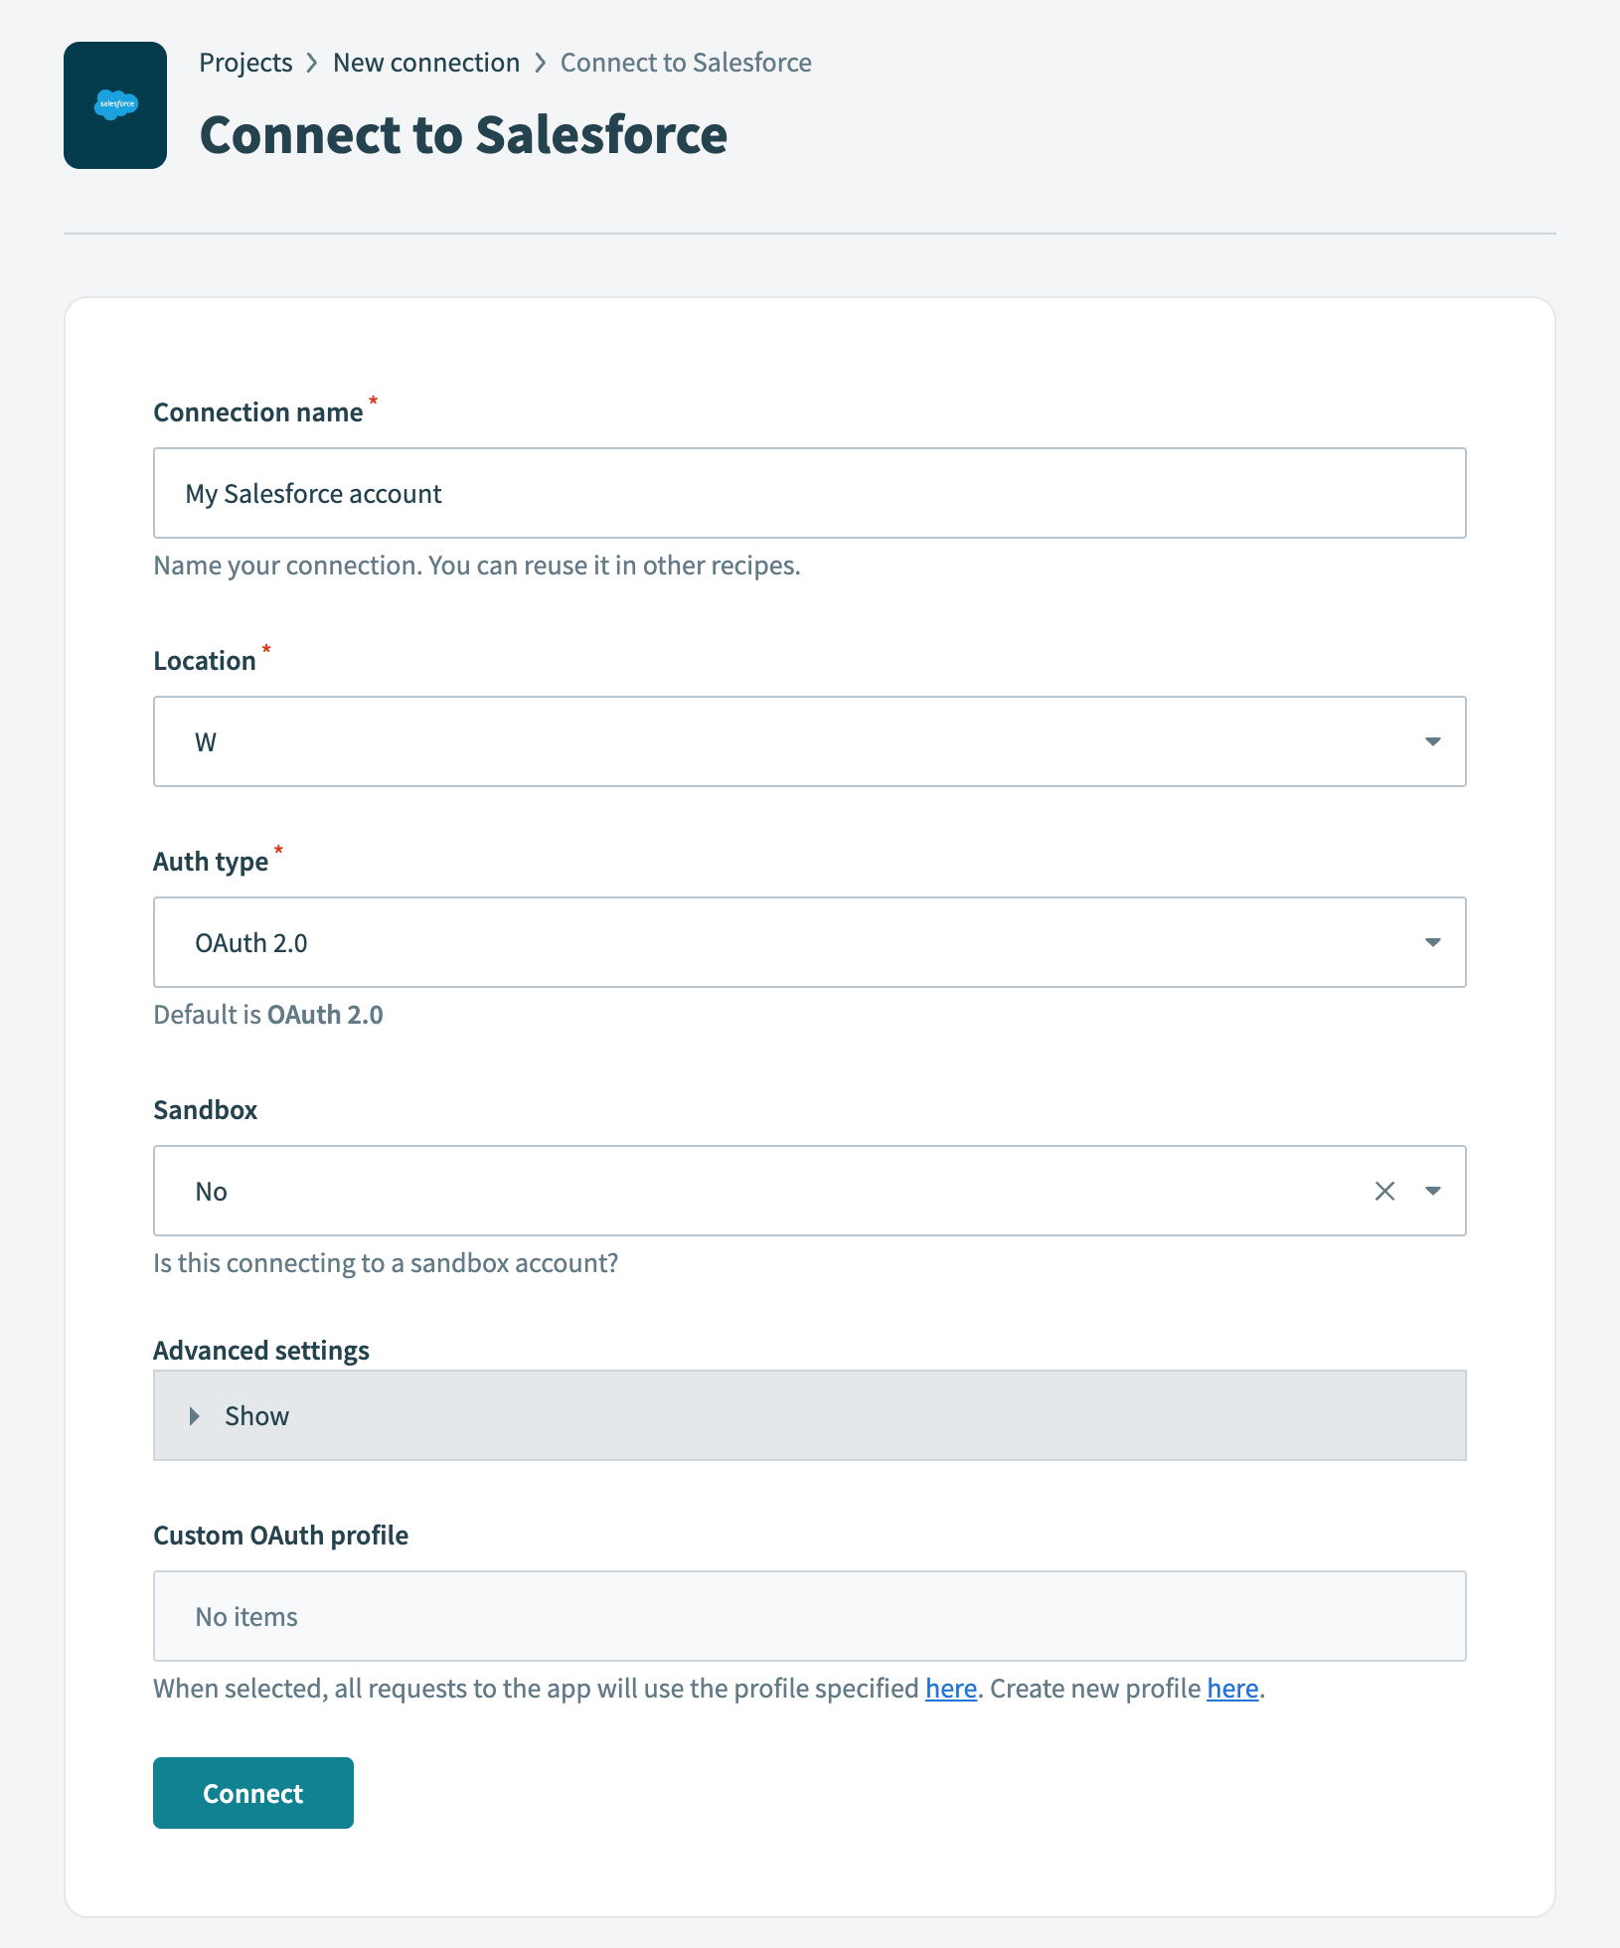Clear the Sandbox selection with the X icon
The image size is (1620, 1948).
point(1385,1191)
